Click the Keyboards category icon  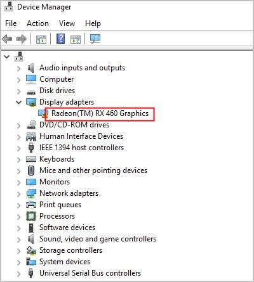(x=31, y=159)
